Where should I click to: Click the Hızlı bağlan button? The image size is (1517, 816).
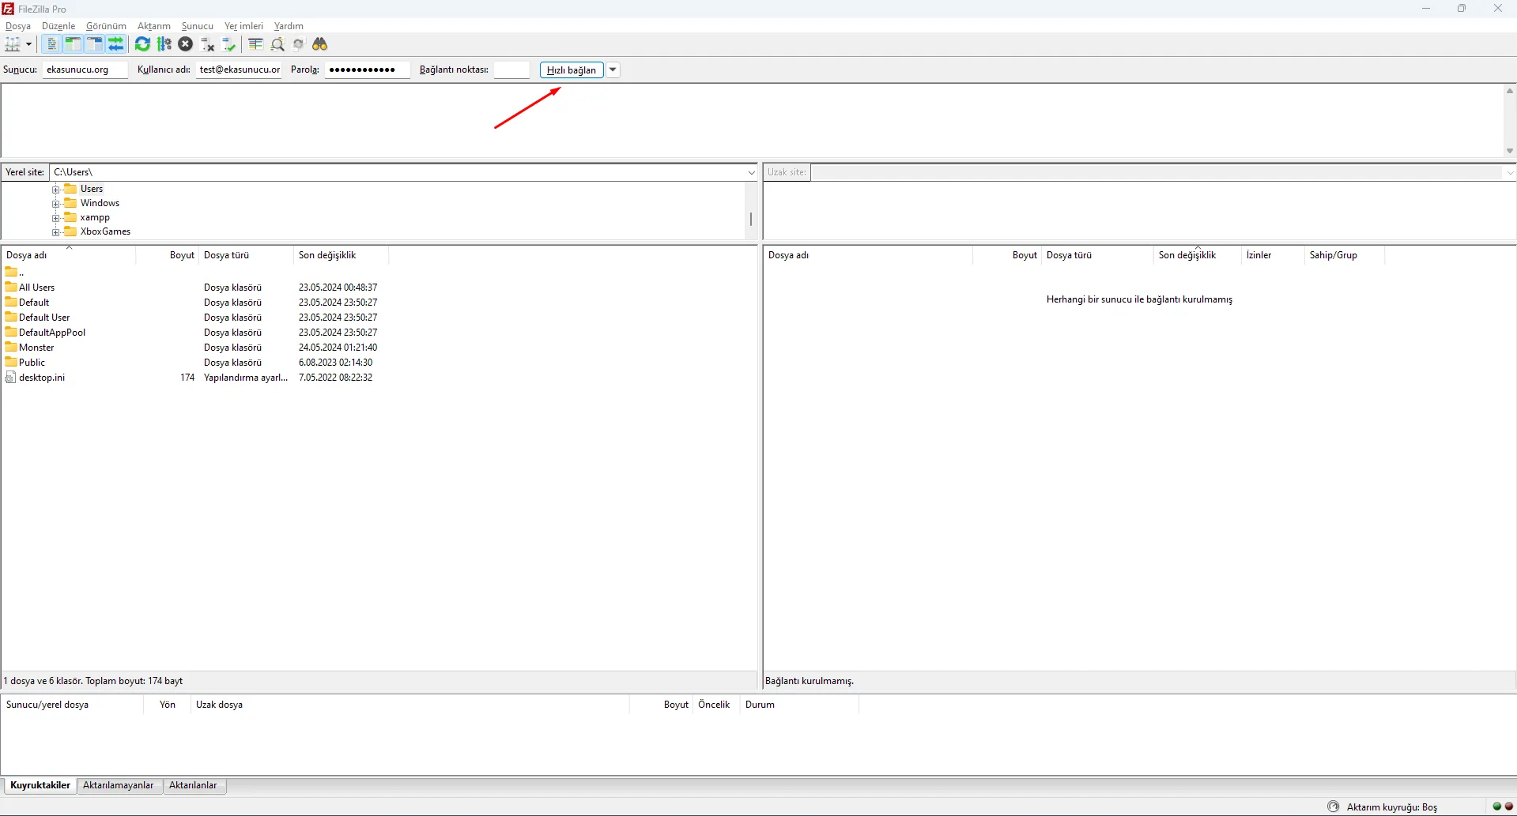[x=572, y=70]
